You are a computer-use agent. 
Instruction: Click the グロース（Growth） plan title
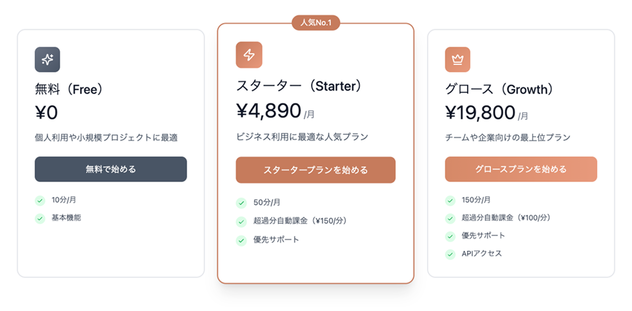pyautogui.click(x=498, y=90)
